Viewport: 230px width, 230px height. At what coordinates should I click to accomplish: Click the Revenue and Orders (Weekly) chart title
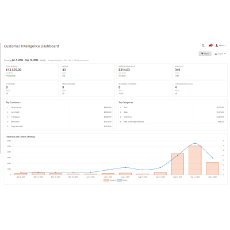tap(21, 137)
